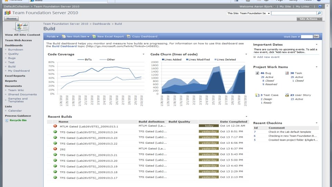Click the Lines Added legend swatch
Screen dimensions: 332x187
coord(163,60)
